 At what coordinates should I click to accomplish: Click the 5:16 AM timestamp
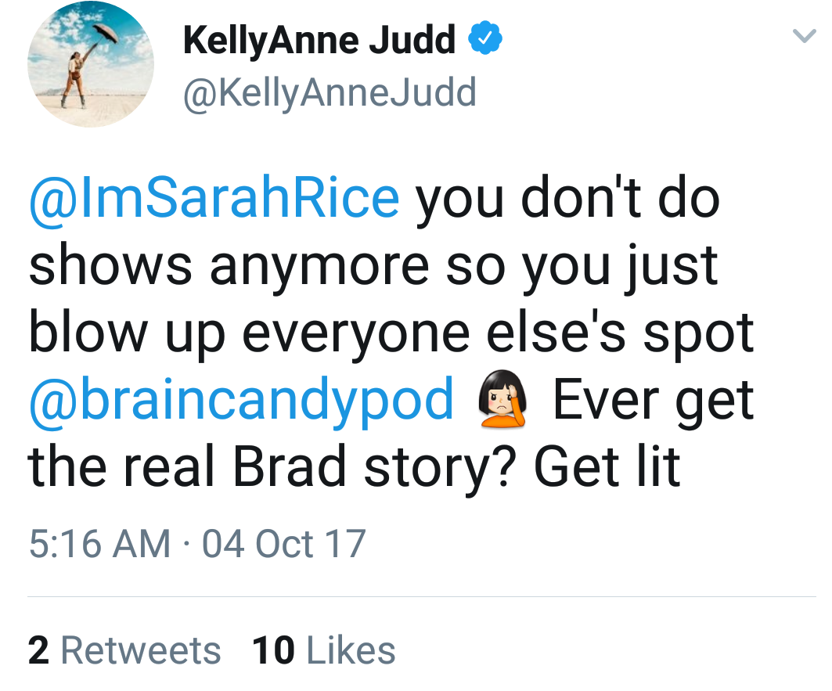pyautogui.click(x=99, y=544)
